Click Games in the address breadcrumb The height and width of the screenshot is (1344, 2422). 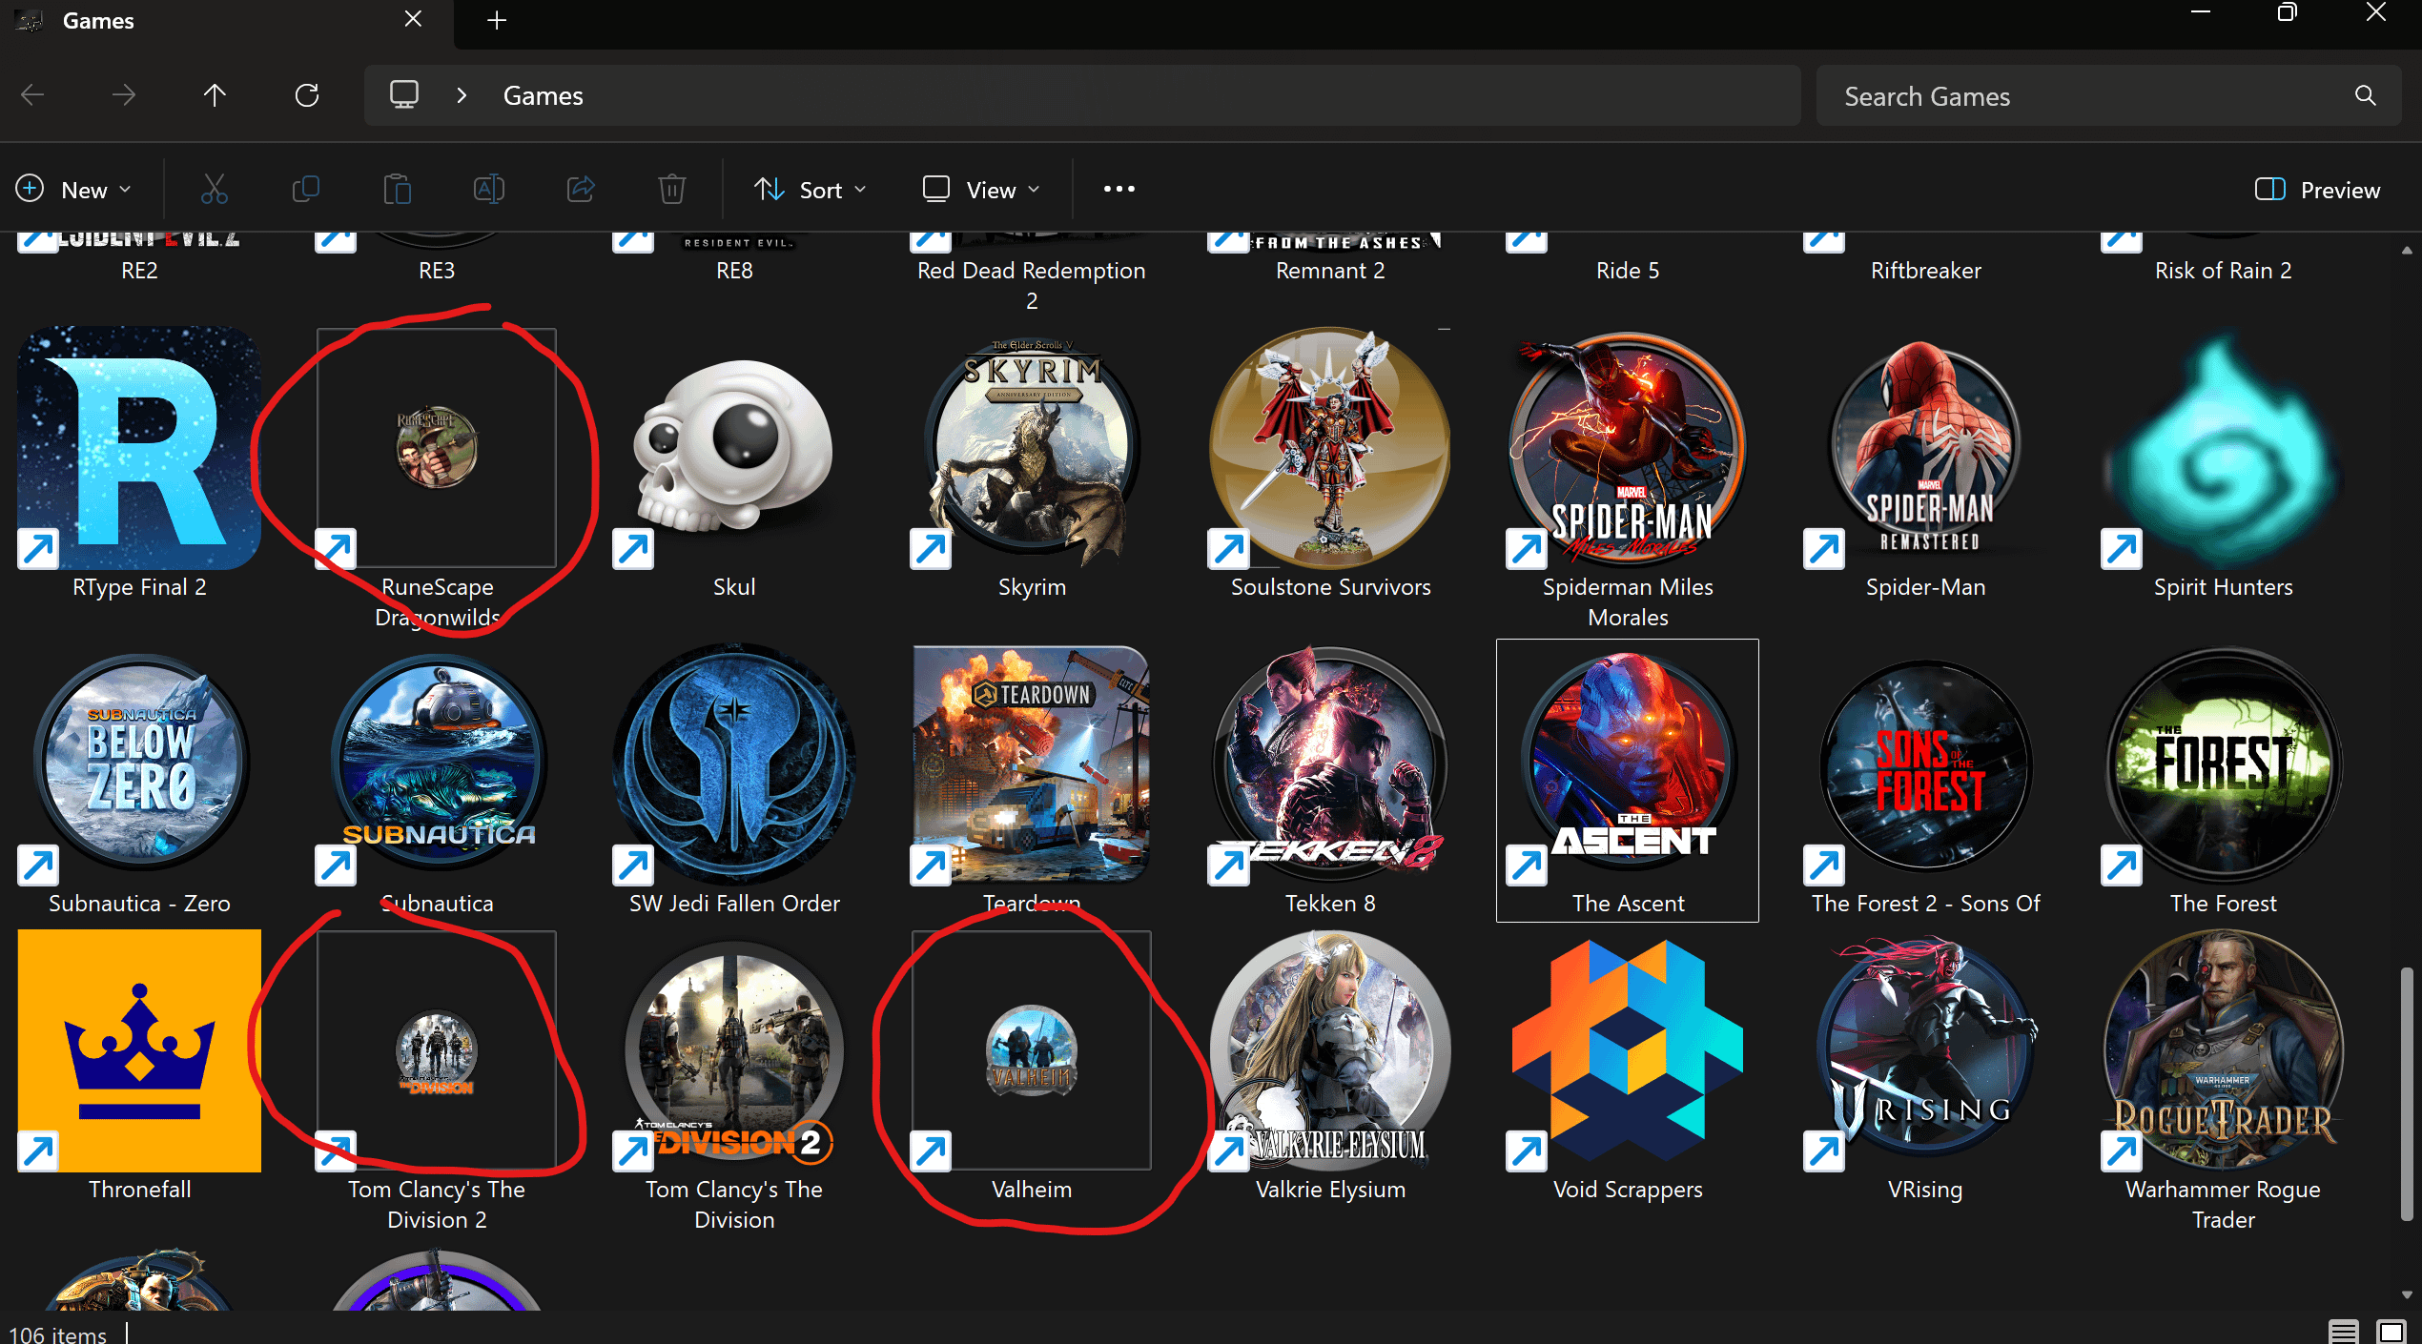point(543,95)
